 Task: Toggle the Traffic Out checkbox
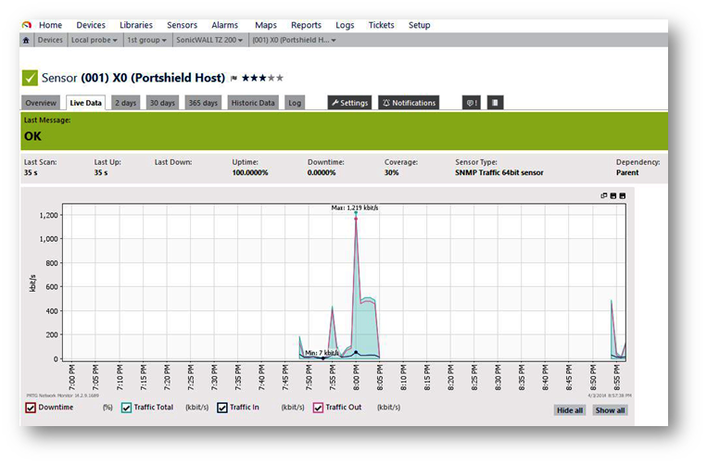tap(316, 408)
